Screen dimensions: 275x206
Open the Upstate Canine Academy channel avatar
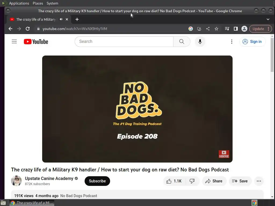(x=16, y=181)
